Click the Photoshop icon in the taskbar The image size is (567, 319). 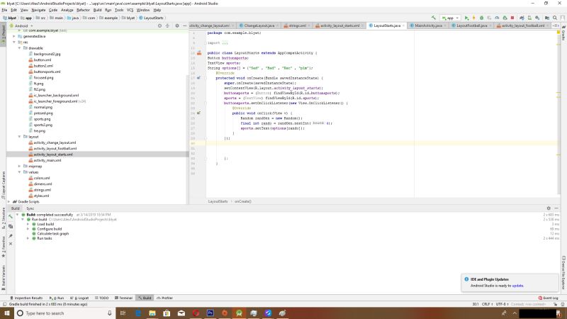click(x=210, y=313)
